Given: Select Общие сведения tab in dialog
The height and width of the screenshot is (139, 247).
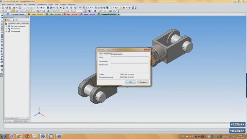Looking at the screenshot, I should (104, 54).
